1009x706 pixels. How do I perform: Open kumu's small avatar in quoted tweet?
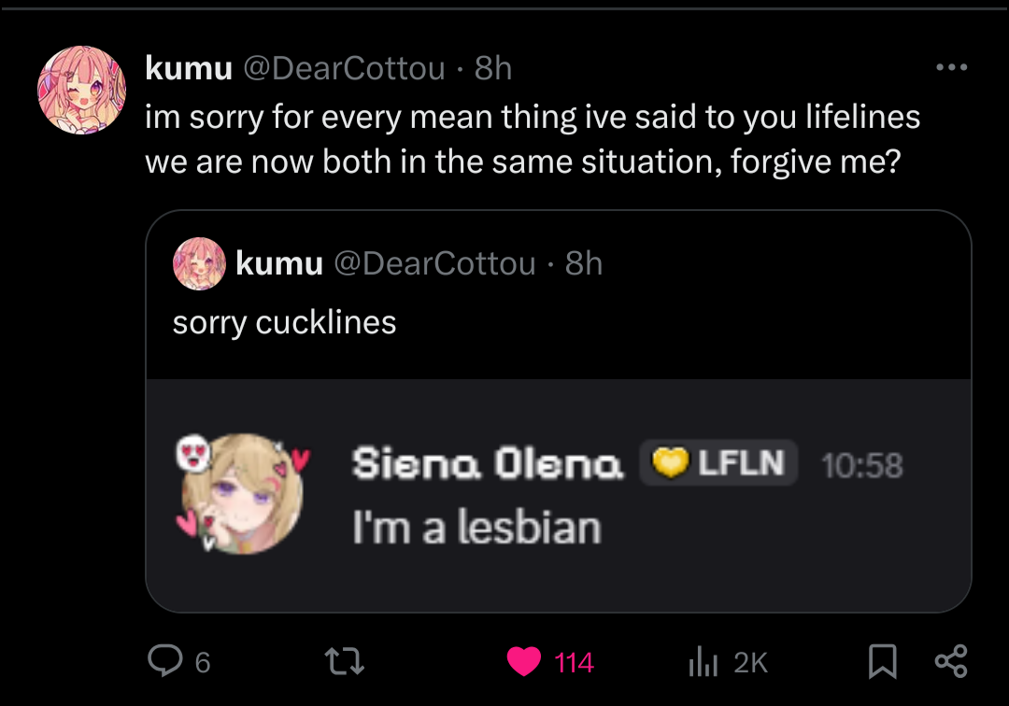[x=199, y=263]
